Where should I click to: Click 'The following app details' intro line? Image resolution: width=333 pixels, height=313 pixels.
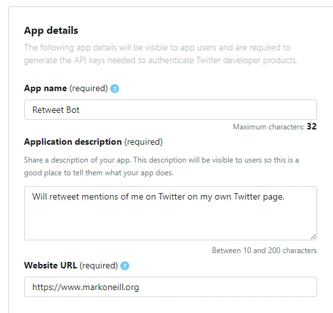point(157,47)
